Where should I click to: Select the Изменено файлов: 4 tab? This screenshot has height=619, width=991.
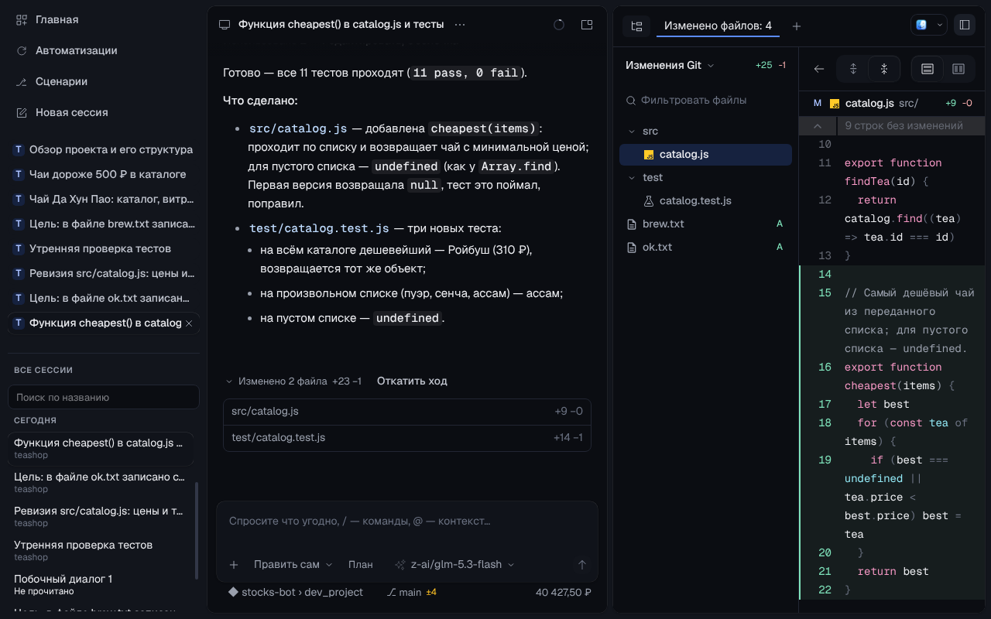point(718,26)
